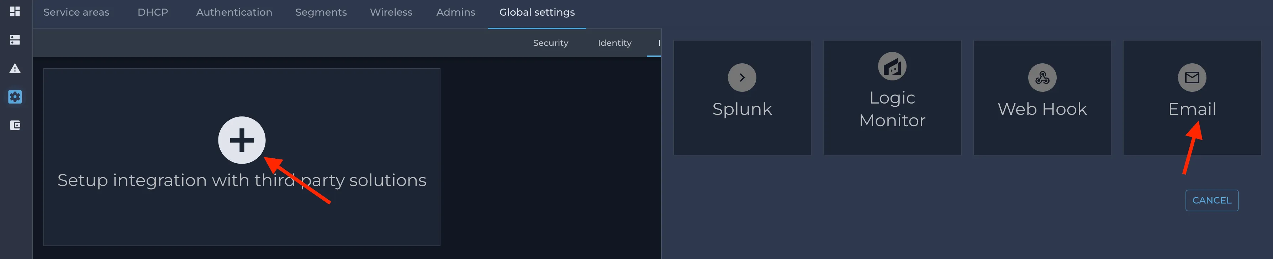Choose the Logic Monitor icon
Viewport: 1273px width, 259px height.
click(892, 66)
